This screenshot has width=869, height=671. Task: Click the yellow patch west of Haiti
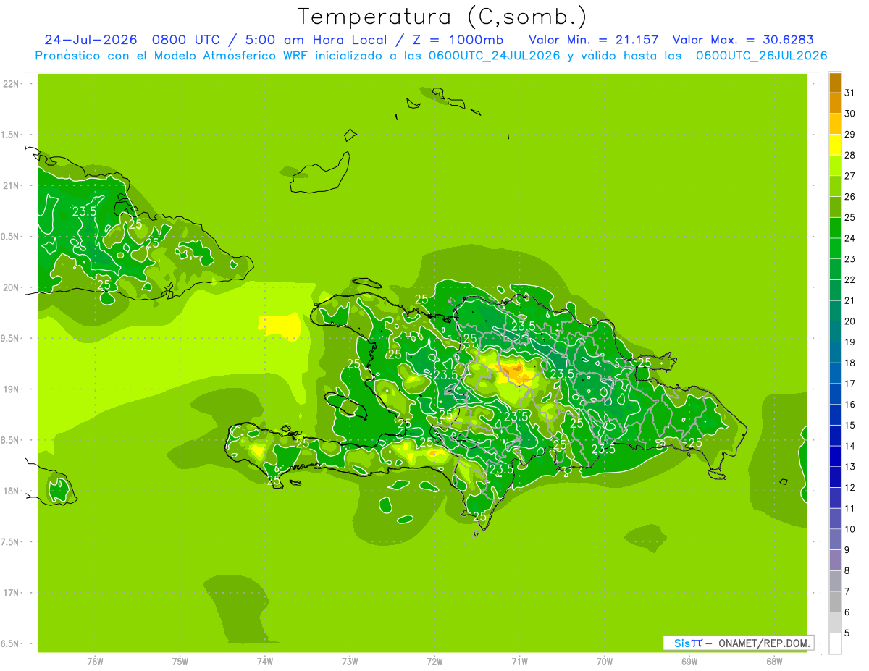tap(281, 326)
